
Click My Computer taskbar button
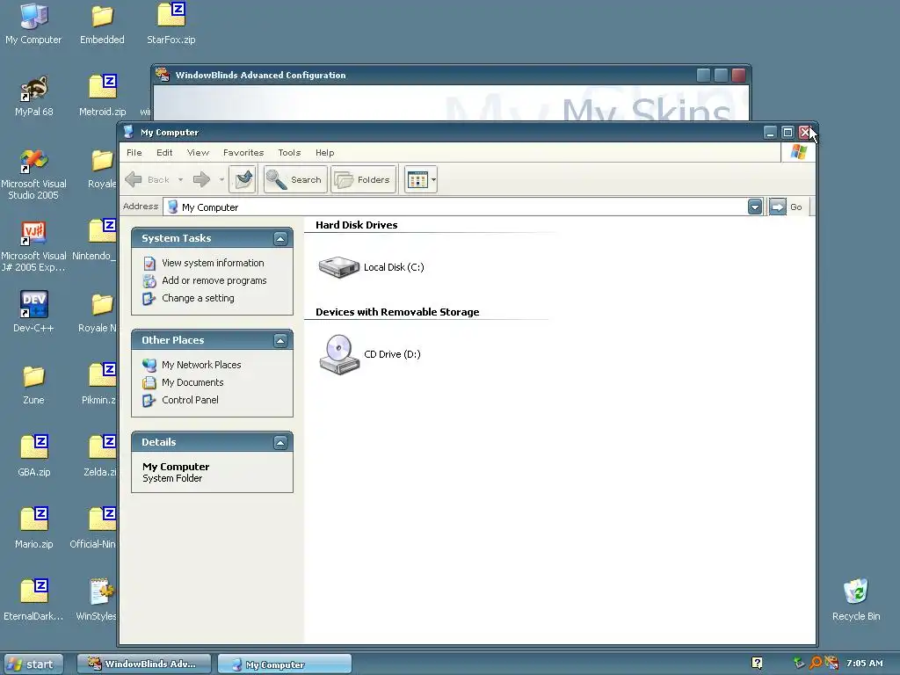point(285,664)
